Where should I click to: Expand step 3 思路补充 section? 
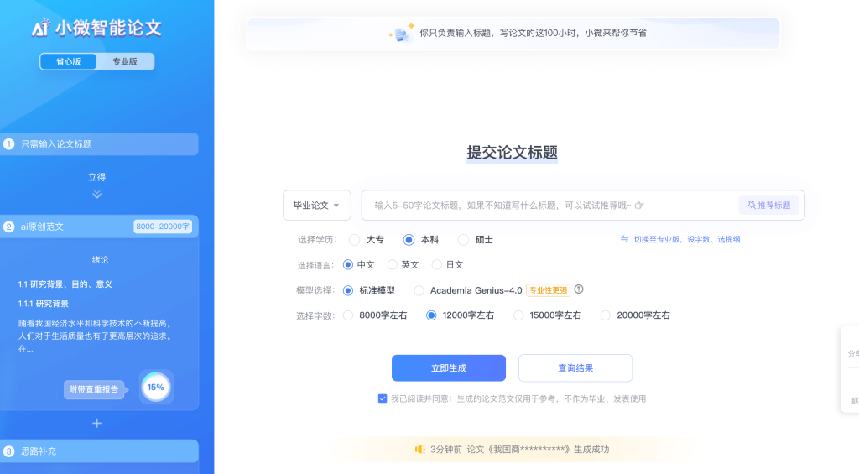click(x=99, y=451)
